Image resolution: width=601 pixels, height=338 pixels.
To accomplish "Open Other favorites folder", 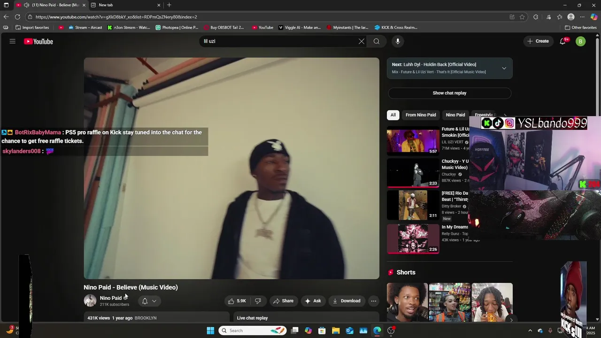I will pyautogui.click(x=581, y=27).
